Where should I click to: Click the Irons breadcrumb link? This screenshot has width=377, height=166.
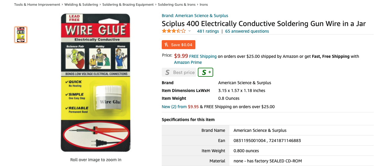point(204,4)
